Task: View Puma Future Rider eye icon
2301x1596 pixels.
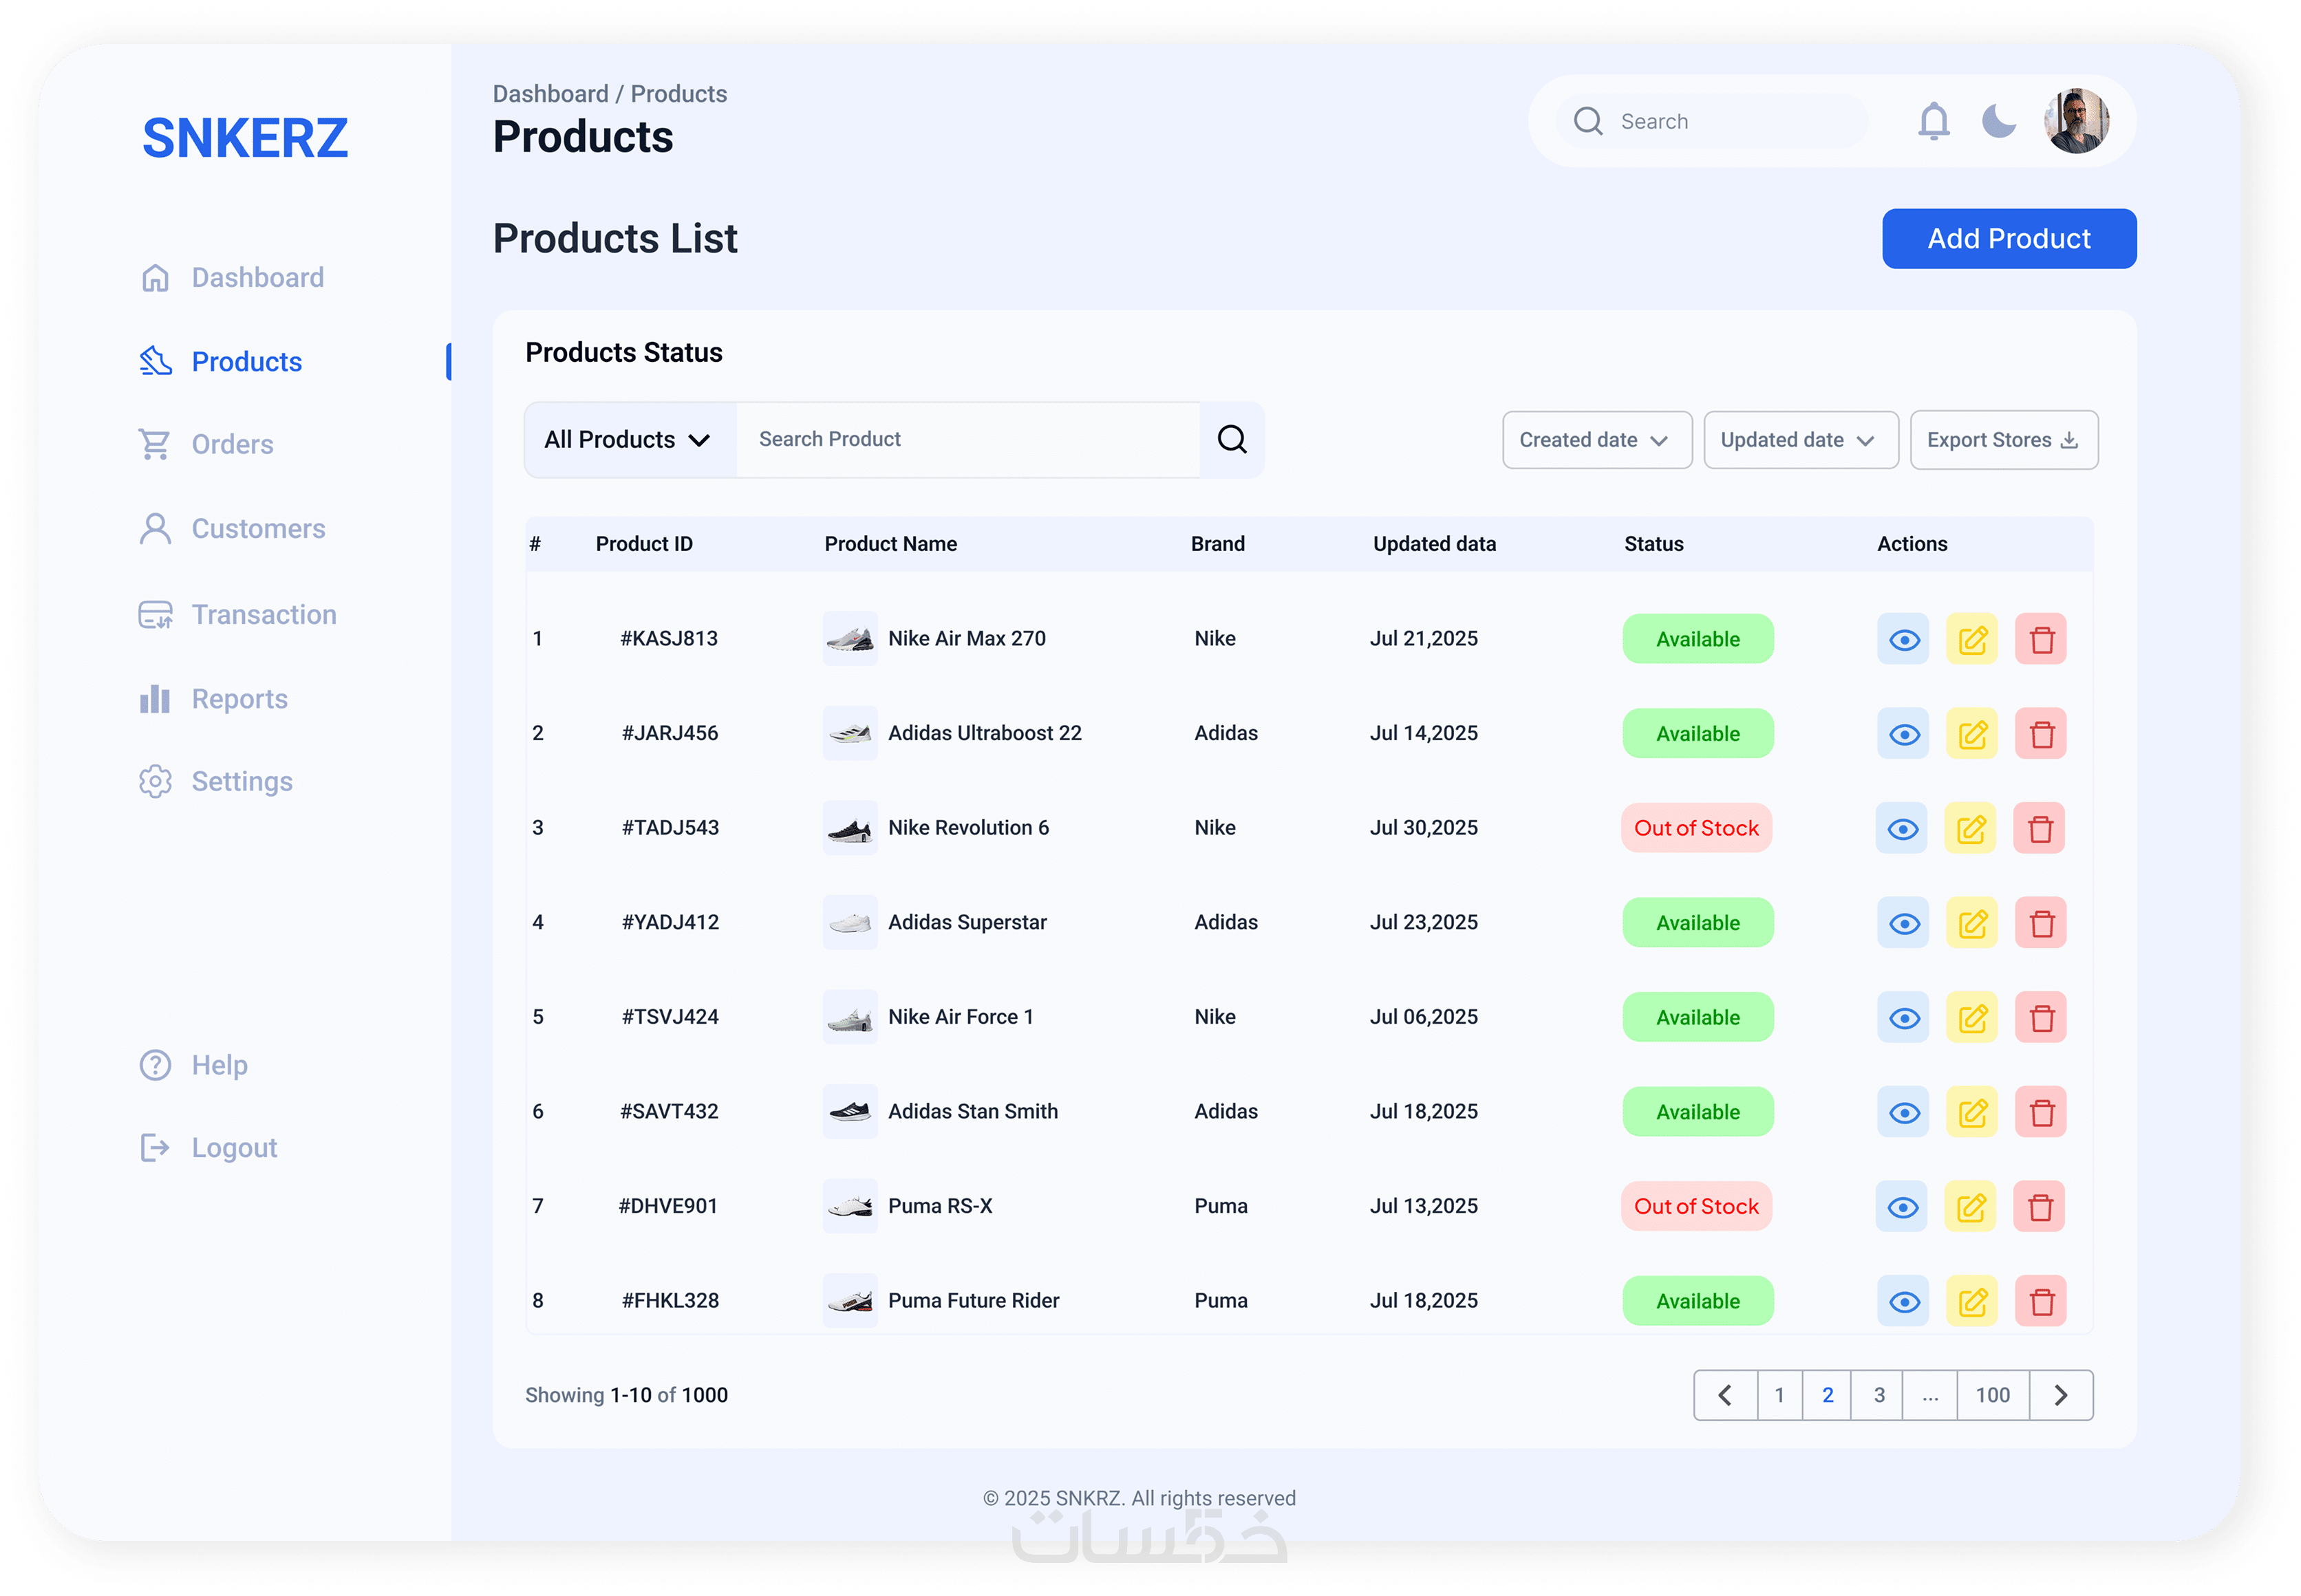Action: [1903, 1301]
